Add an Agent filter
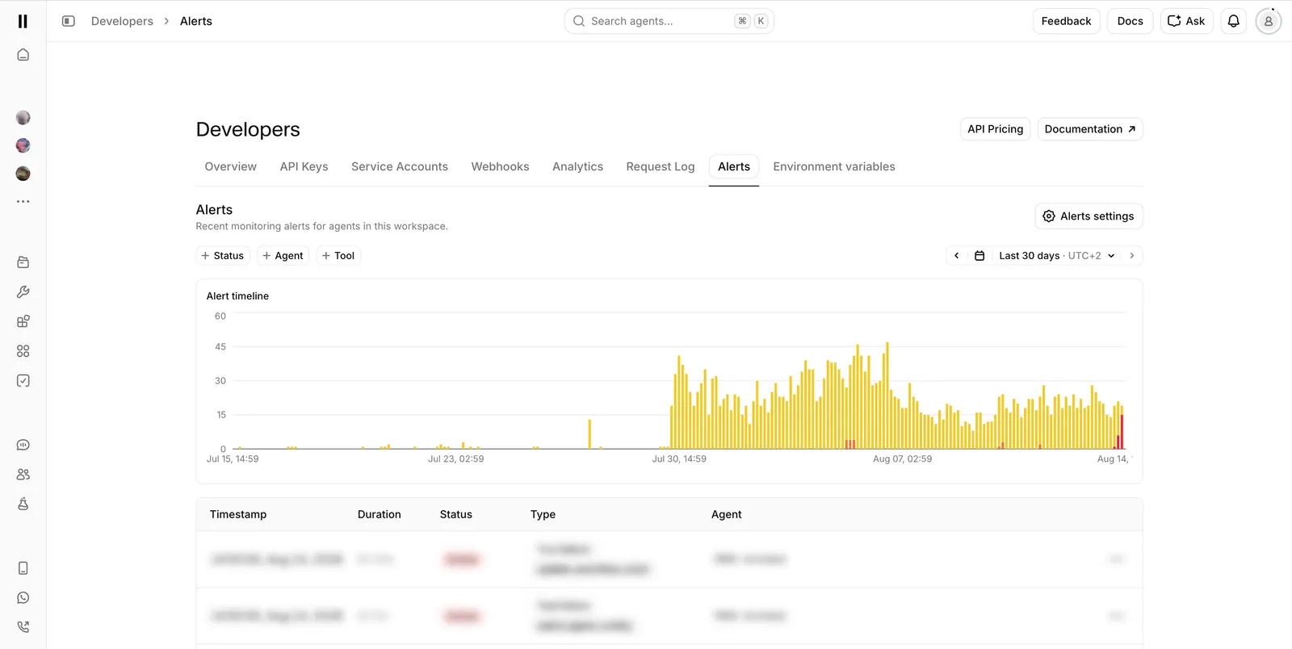 click(x=283, y=256)
